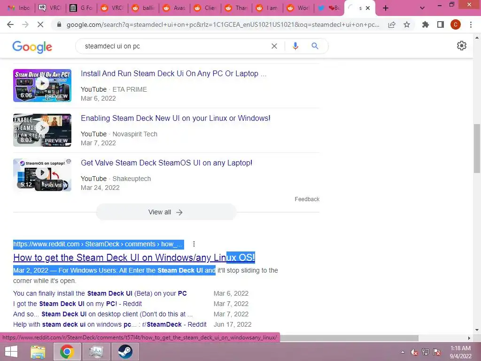Screen dimensions: 481x361
Task: Stop loading the page
Action: tap(40, 24)
